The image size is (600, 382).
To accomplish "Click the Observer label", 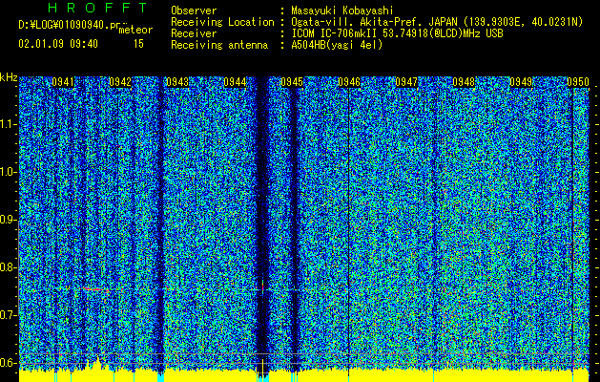I will pos(194,11).
